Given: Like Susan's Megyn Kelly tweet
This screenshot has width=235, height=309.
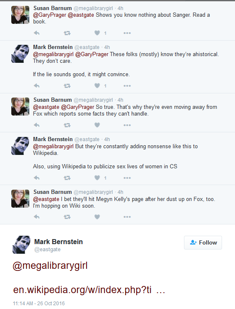Looking at the screenshot, I should tap(97, 217).
